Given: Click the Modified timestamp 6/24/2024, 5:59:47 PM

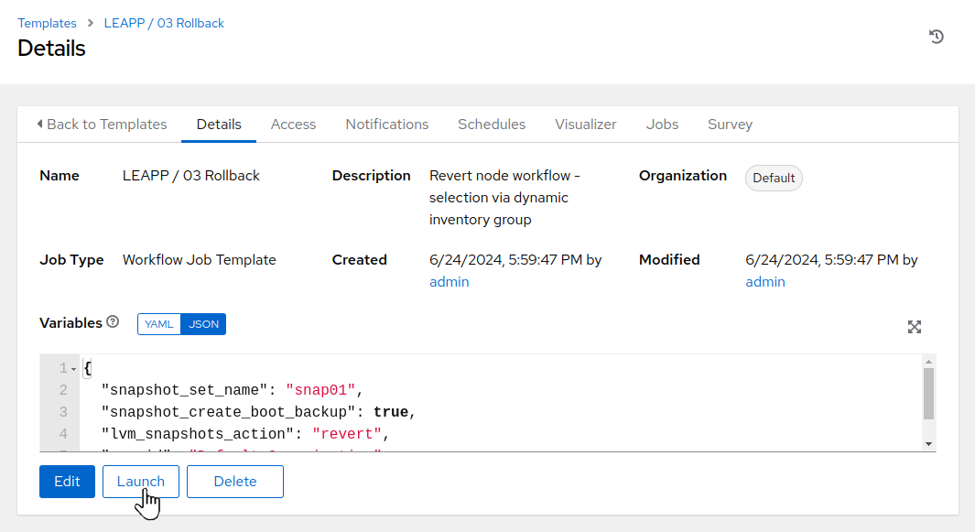Looking at the screenshot, I should tap(822, 259).
